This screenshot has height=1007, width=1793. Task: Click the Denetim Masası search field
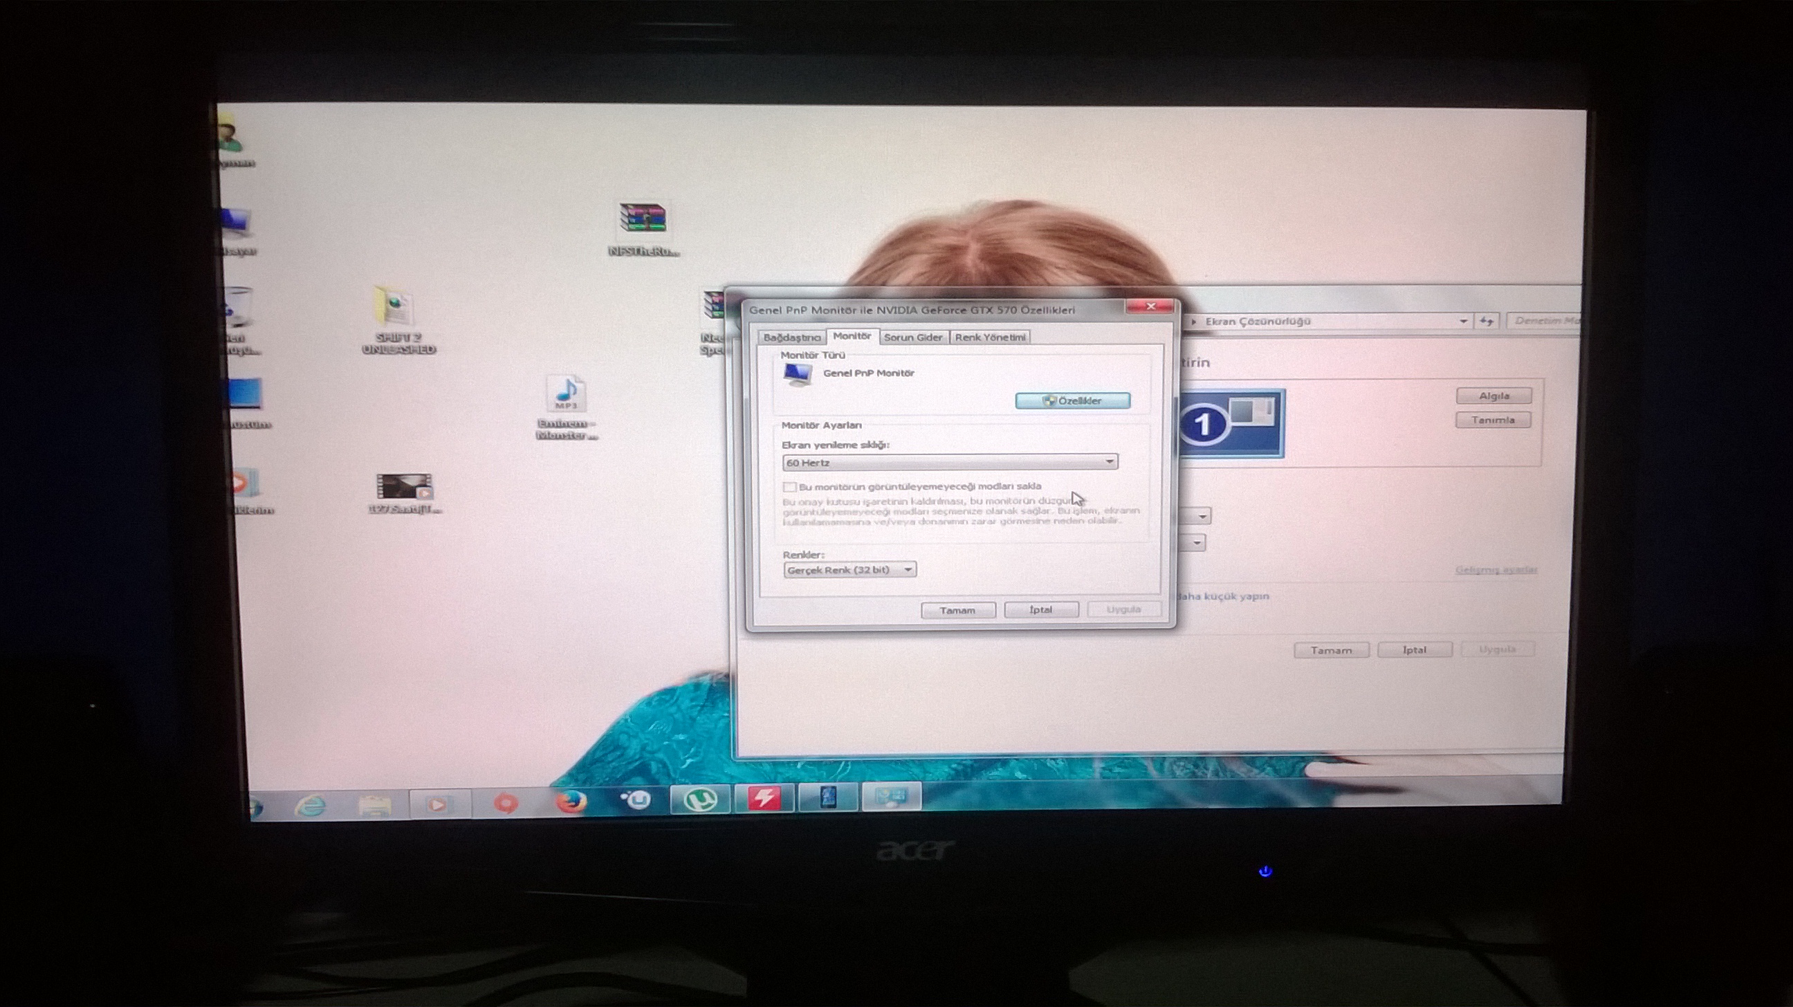1543,321
